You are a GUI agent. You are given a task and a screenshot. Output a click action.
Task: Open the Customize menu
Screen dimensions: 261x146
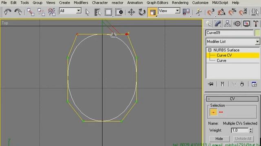point(200,3)
